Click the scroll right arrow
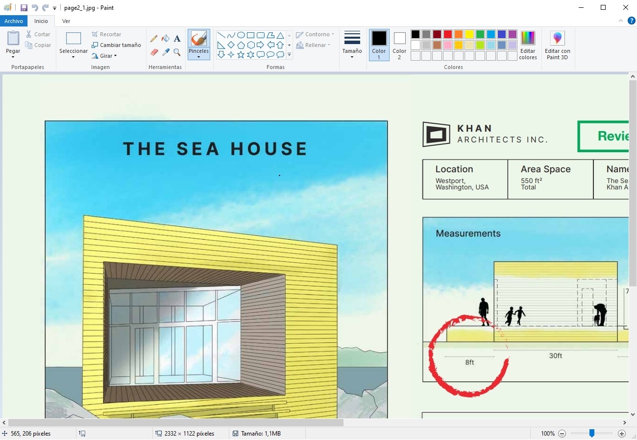This screenshot has height=440, width=637. tap(625, 422)
